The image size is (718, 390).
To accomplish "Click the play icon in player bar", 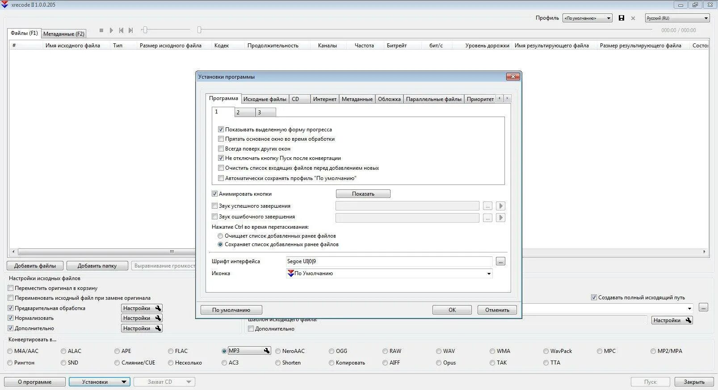I will click(111, 30).
